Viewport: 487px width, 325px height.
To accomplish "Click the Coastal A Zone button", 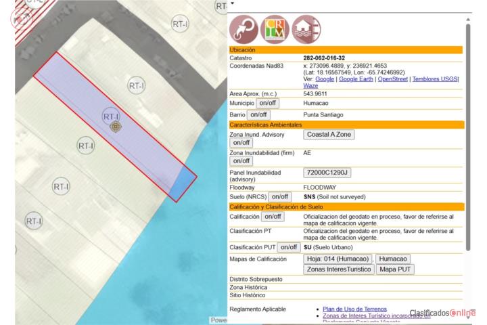I will [x=329, y=135].
